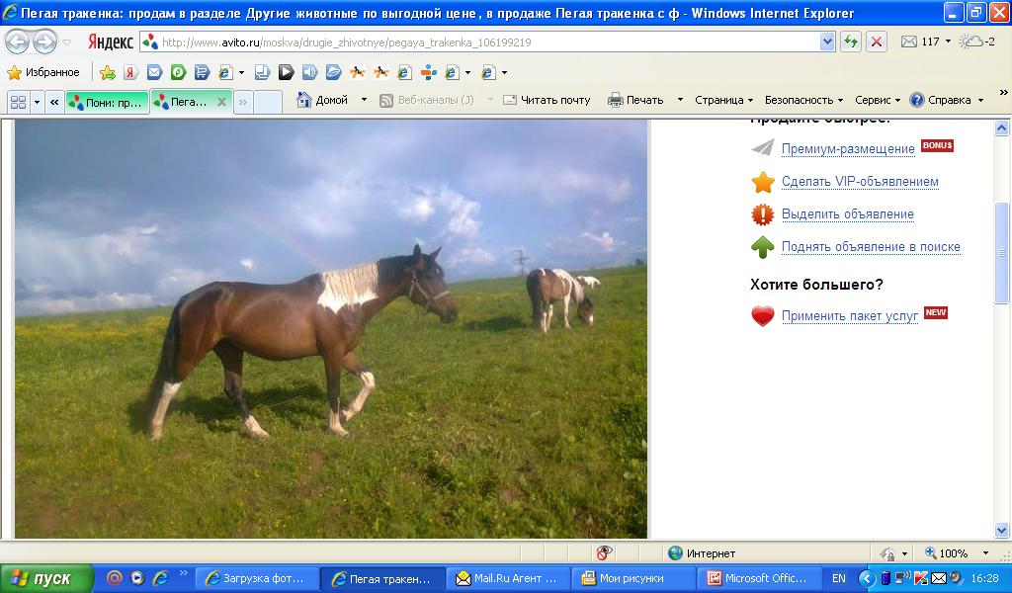Click the refresh page button

850,42
